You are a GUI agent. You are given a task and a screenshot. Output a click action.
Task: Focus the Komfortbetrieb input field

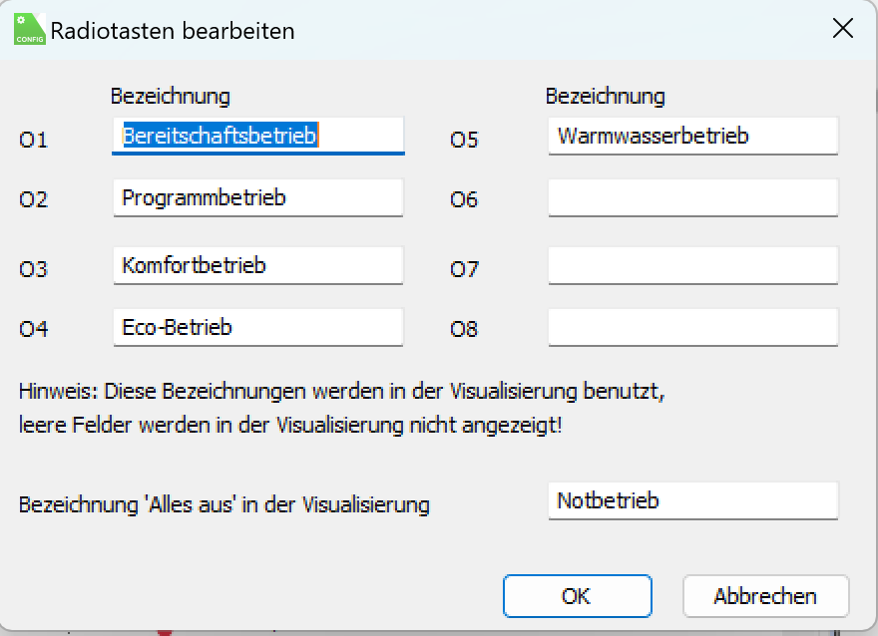click(x=258, y=265)
